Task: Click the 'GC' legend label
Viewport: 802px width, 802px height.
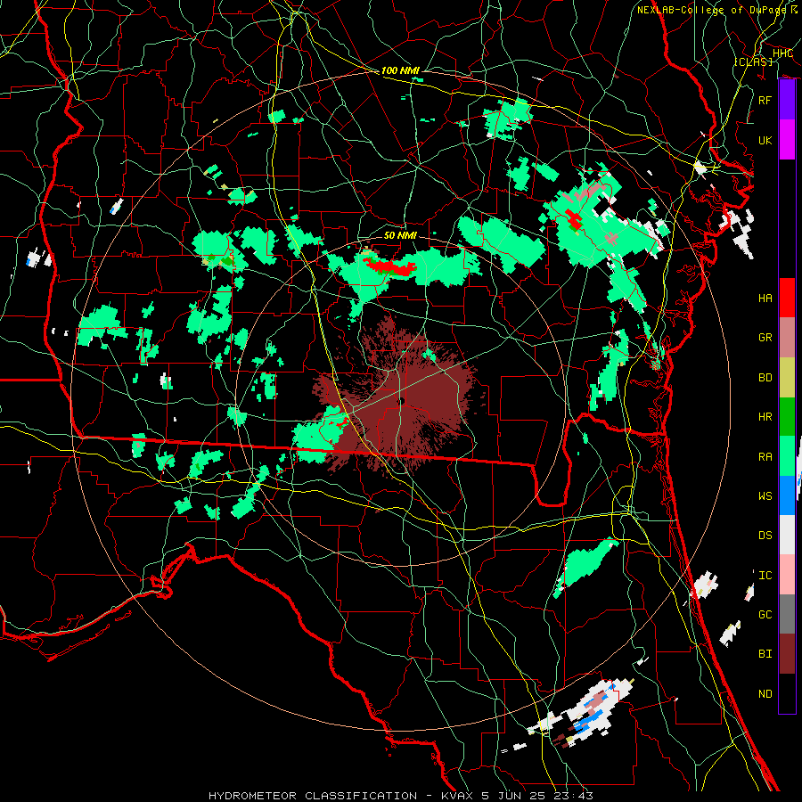Action: click(x=765, y=615)
